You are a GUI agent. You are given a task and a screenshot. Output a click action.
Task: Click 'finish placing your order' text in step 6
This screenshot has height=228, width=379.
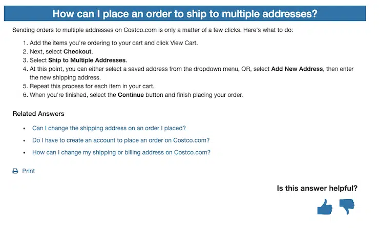[x=205, y=95]
